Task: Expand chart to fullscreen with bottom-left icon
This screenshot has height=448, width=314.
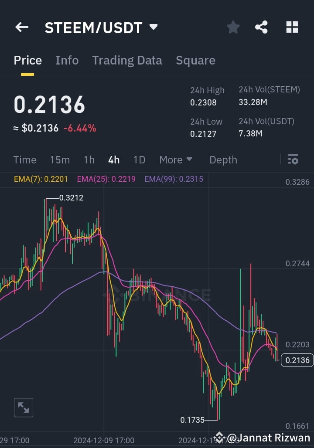Action: [24, 407]
